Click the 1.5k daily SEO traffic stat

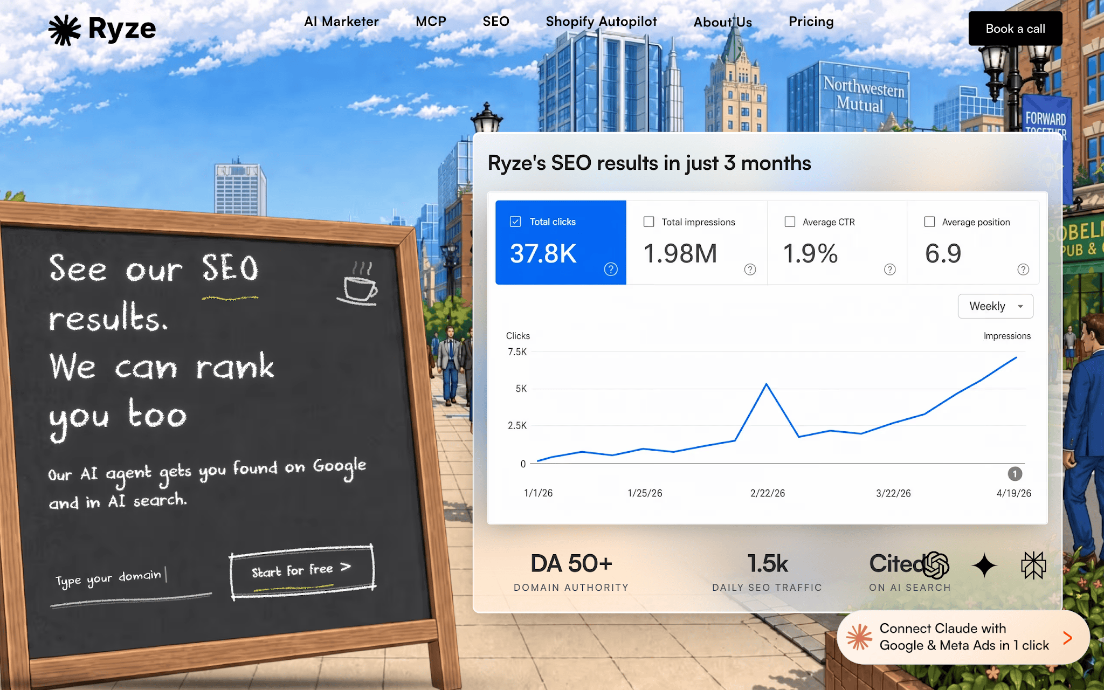[767, 572]
